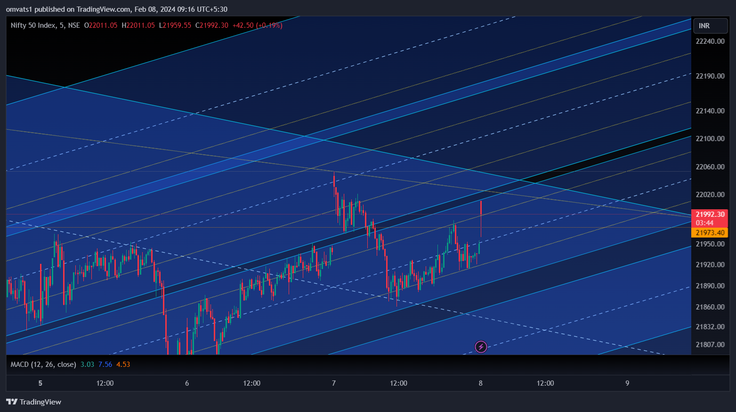The height and width of the screenshot is (412, 736).
Task: Click the 22190.00 price axis label
Action: pos(710,76)
